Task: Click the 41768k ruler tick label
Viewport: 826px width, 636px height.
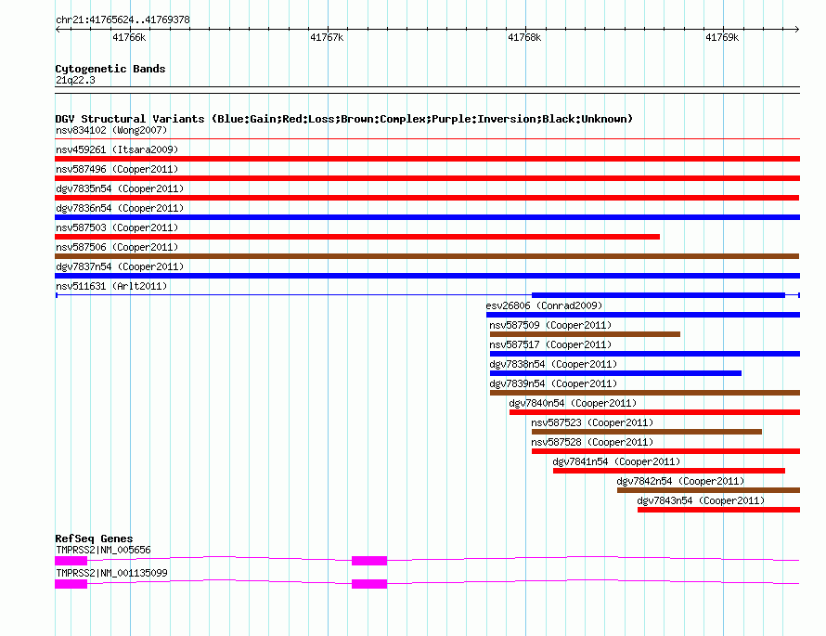Action: (524, 37)
